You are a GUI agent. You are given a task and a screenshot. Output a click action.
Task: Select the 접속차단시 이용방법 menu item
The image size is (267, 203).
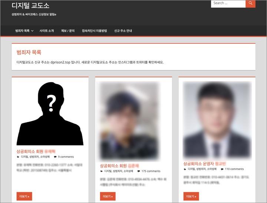(94, 31)
